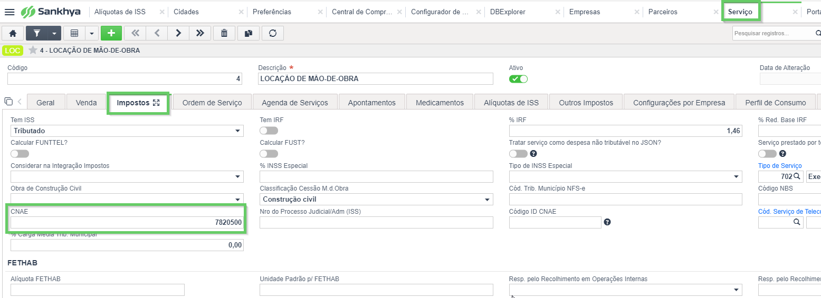Click the Tipo de Serviço link label

pos(780,166)
